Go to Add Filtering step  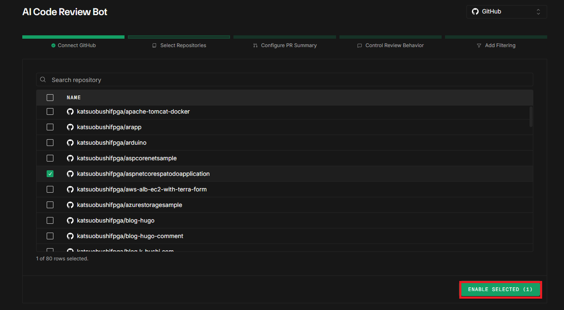point(496,45)
